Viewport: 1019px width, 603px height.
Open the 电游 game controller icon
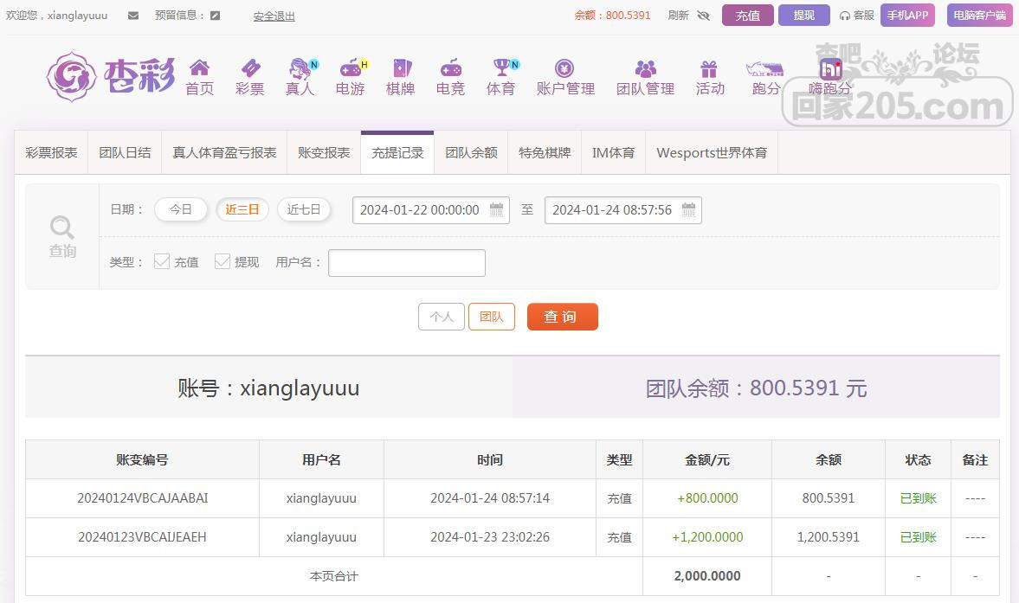tap(350, 68)
